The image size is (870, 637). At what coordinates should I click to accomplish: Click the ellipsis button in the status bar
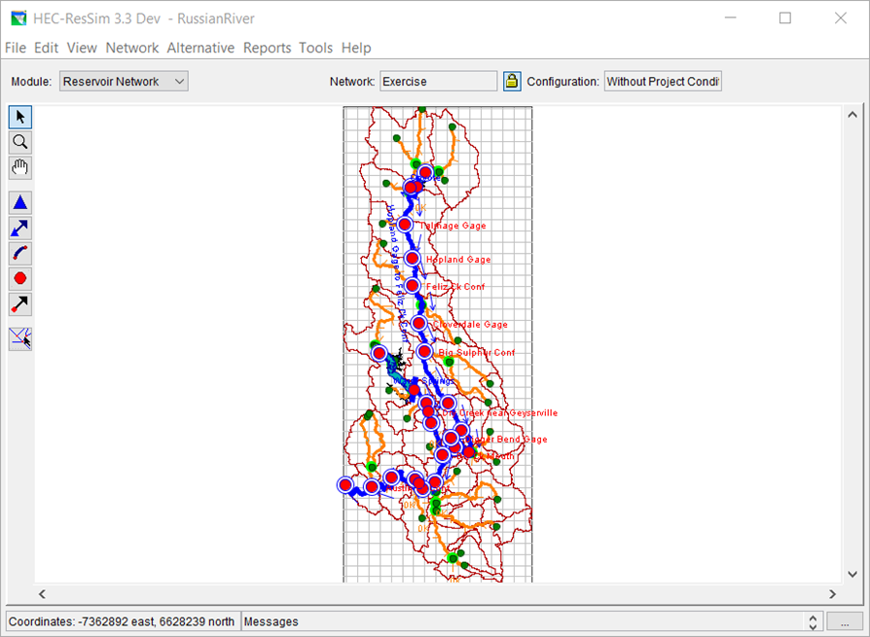click(x=846, y=621)
